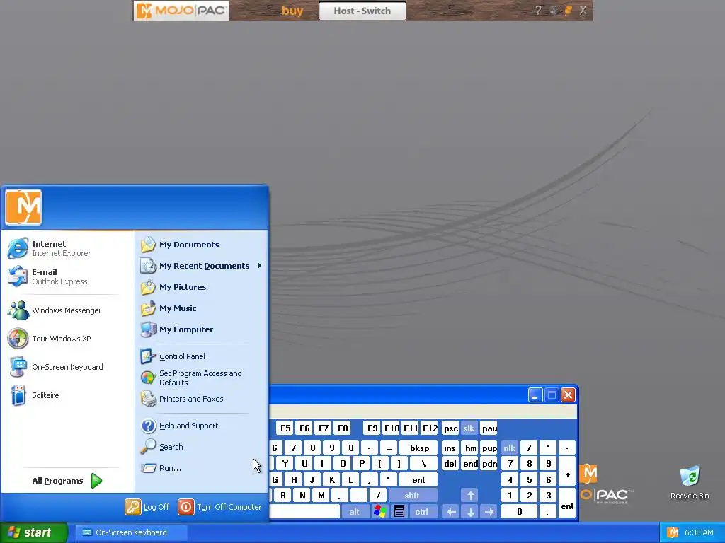This screenshot has height=543, width=725.
Task: Click the left arrow key
Action: click(x=451, y=512)
